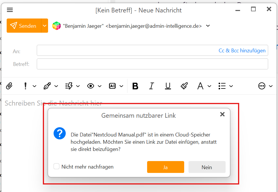This screenshot has width=278, height=192.
Task: Confirm with the Ja button
Action: 166,167
